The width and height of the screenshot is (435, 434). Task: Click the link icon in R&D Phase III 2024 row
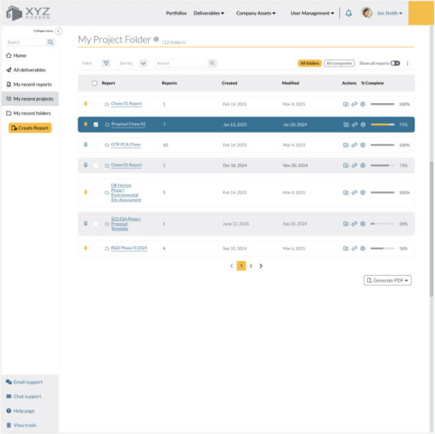[x=354, y=248]
